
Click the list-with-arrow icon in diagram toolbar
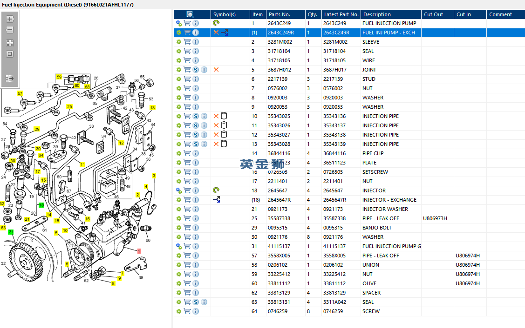[9, 79]
